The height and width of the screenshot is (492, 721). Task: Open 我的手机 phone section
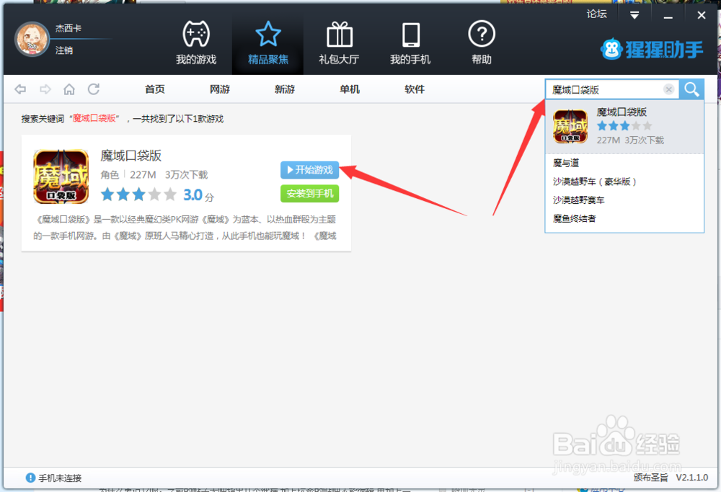(410, 43)
